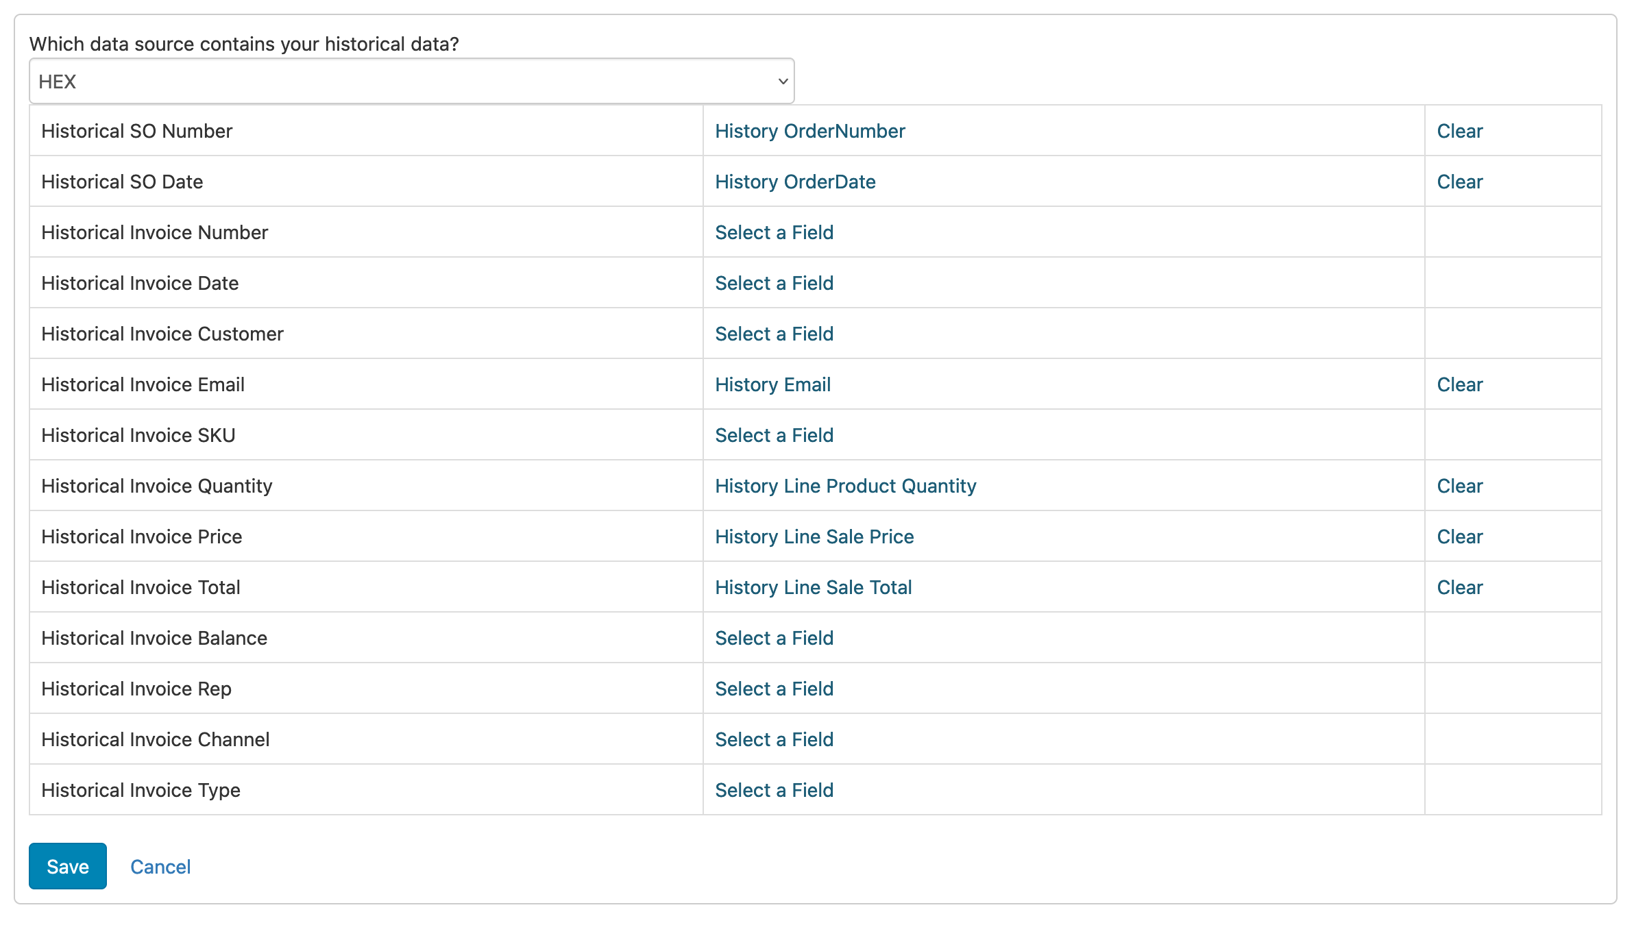Clear the Historical Invoice Quantity mapping
The height and width of the screenshot is (925, 1634).
[x=1459, y=486]
